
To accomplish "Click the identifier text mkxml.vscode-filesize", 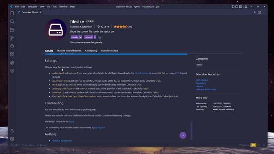I will 223,110.
